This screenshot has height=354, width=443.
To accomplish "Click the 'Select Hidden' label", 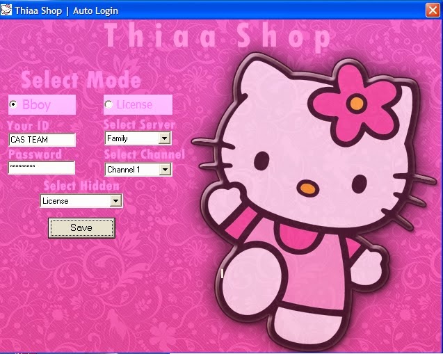I will pos(81,186).
